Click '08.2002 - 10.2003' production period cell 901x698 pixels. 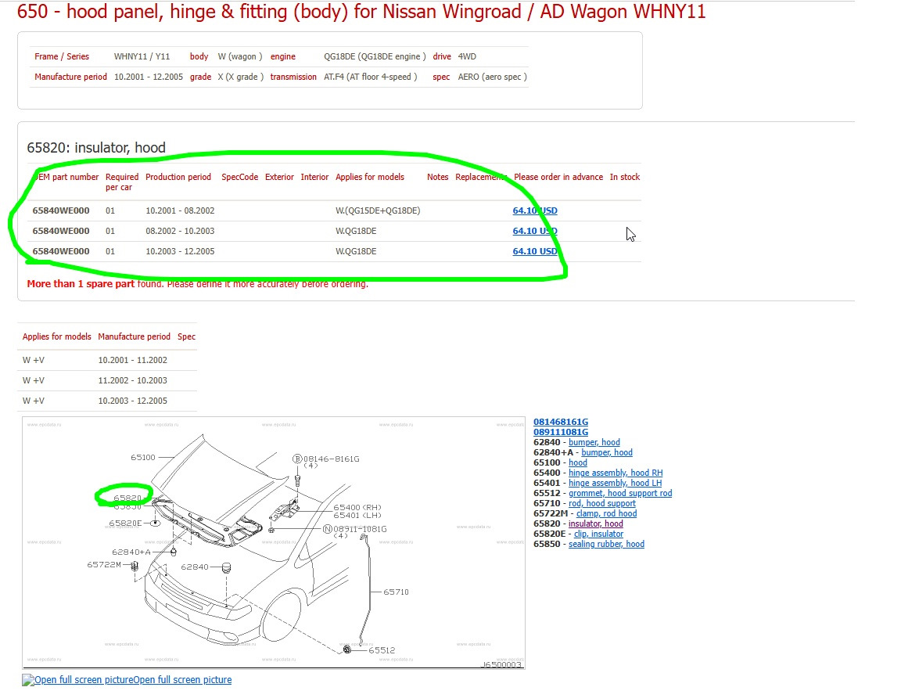click(x=180, y=231)
